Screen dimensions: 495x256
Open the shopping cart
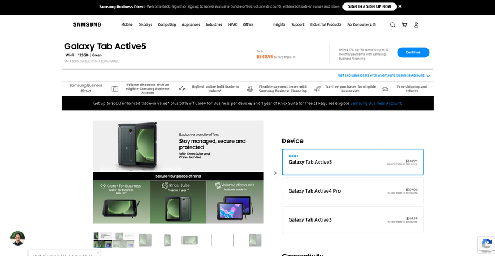pos(404,25)
